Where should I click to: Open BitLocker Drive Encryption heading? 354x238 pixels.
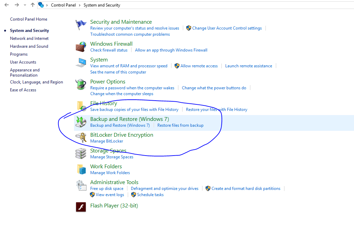(122, 135)
